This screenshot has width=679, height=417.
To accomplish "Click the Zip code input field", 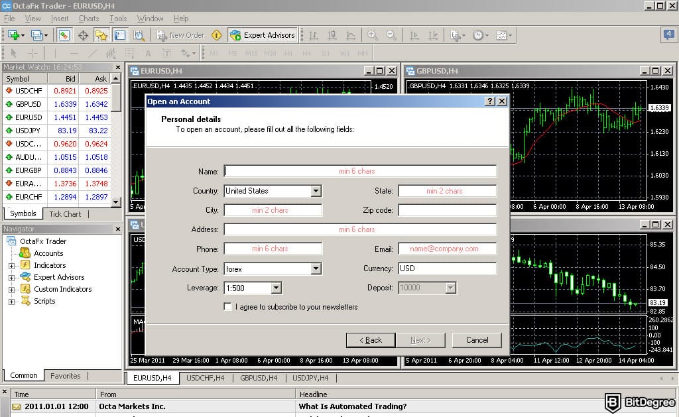I will pyautogui.click(x=448, y=210).
